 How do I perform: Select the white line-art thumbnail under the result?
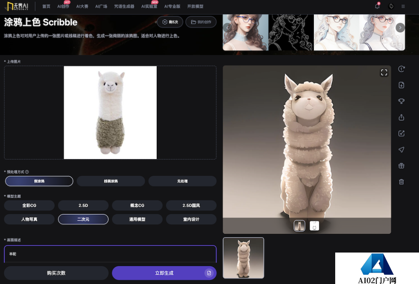314,226
